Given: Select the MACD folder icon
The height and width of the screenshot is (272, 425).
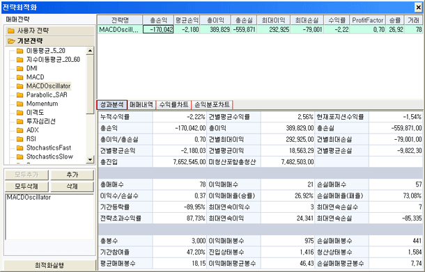Looking at the screenshot, I should 20,77.
